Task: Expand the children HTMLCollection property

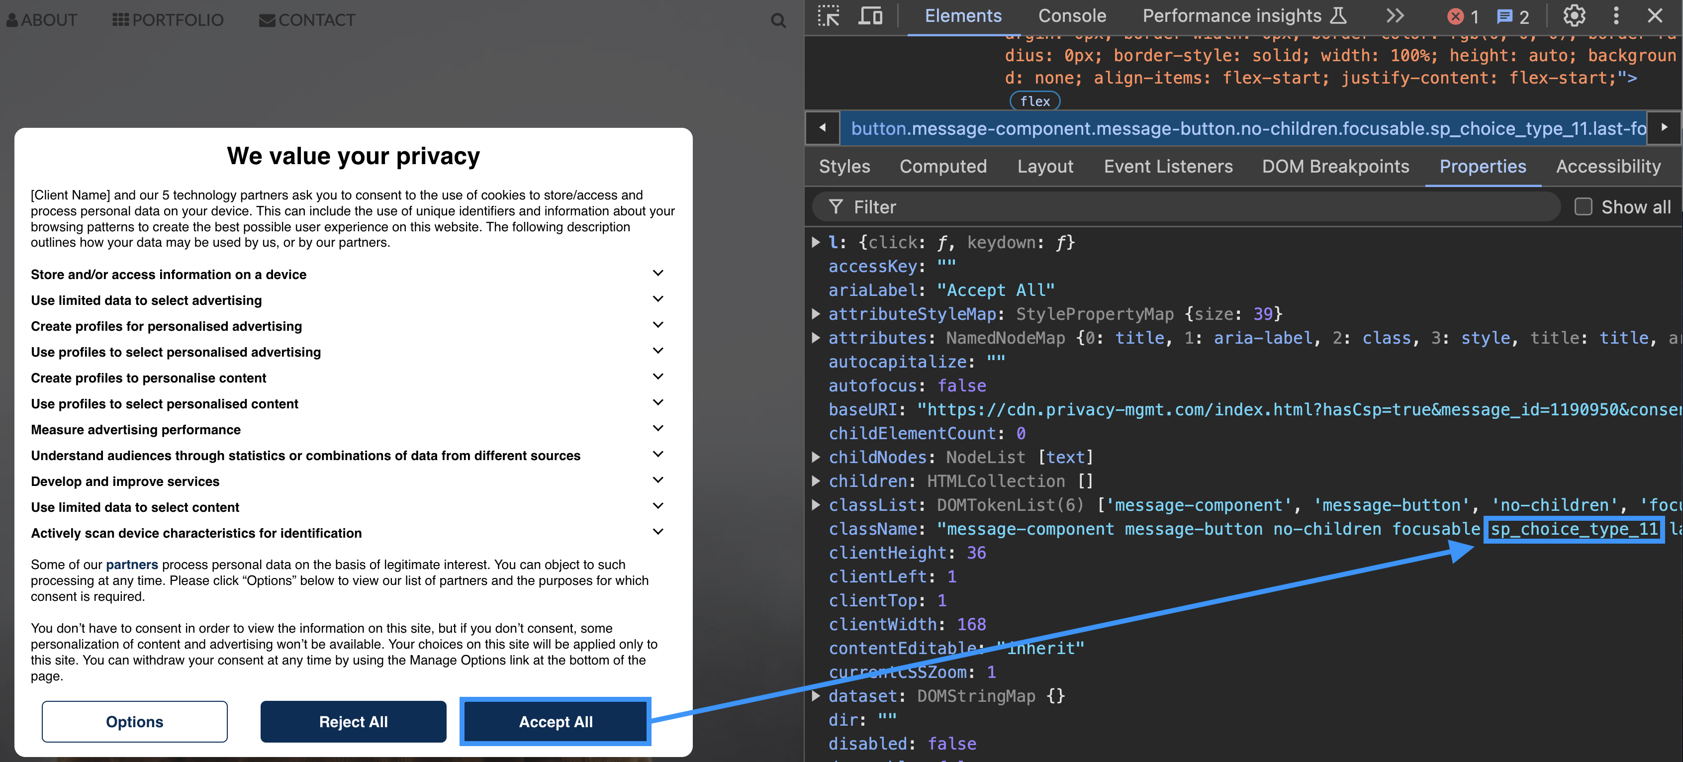Action: [x=815, y=481]
